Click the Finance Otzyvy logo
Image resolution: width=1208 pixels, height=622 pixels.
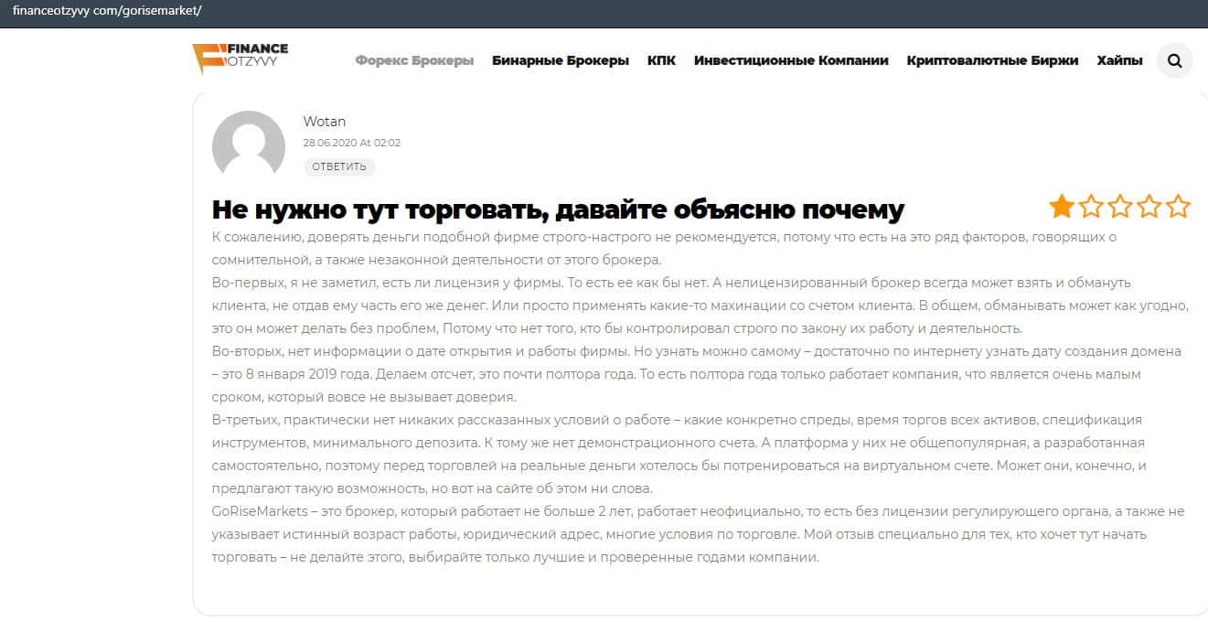pyautogui.click(x=240, y=58)
